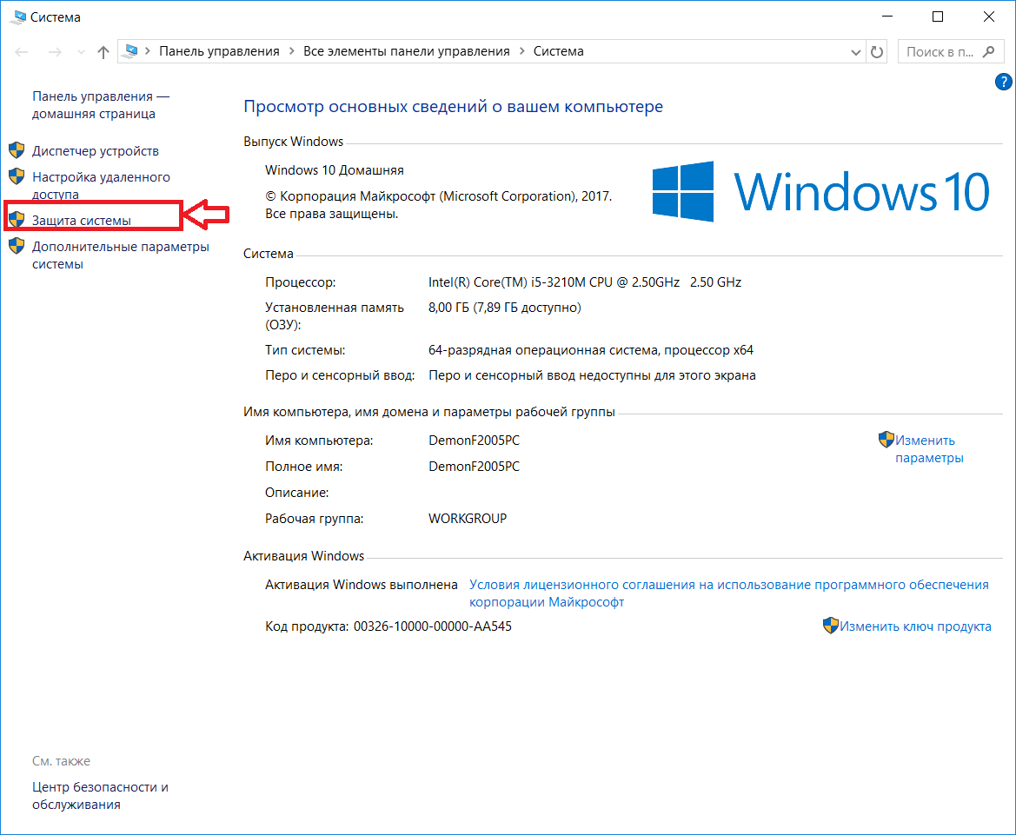Click 'Перо и сенсорный ввод недоступны' value
This screenshot has height=835, width=1016.
point(592,375)
